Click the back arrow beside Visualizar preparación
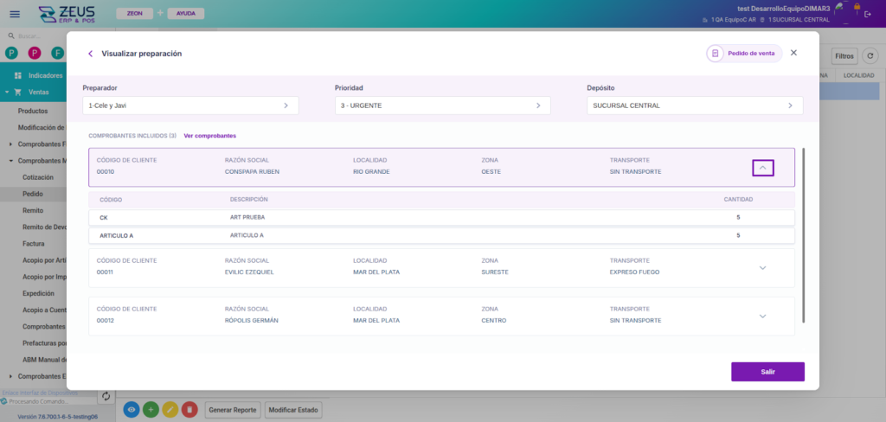 click(x=90, y=54)
